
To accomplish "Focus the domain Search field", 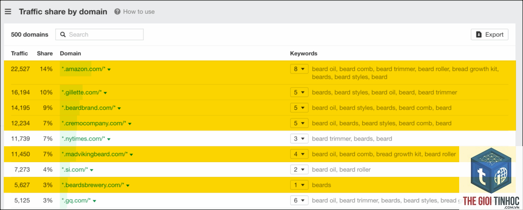I will click(100, 34).
